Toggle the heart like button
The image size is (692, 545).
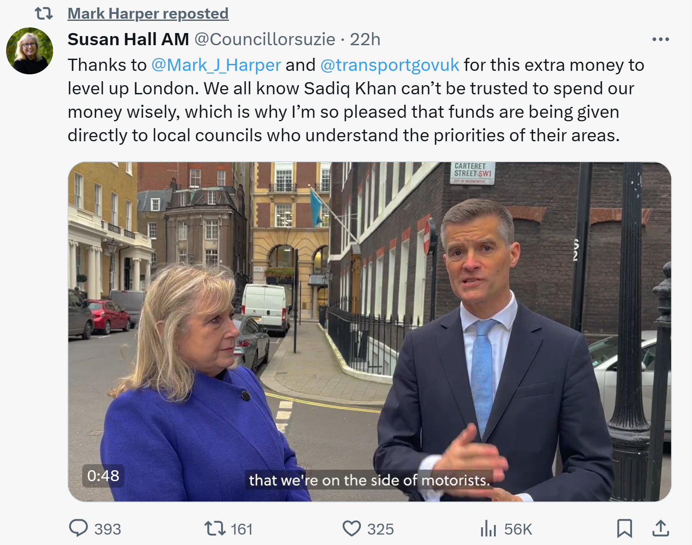351,528
